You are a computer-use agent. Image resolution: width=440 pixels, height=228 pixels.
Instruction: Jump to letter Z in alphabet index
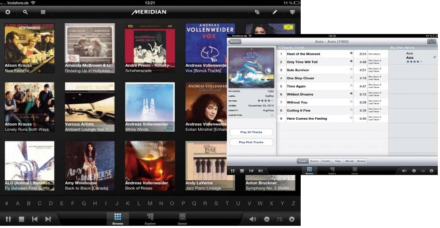pyautogui.click(x=294, y=203)
